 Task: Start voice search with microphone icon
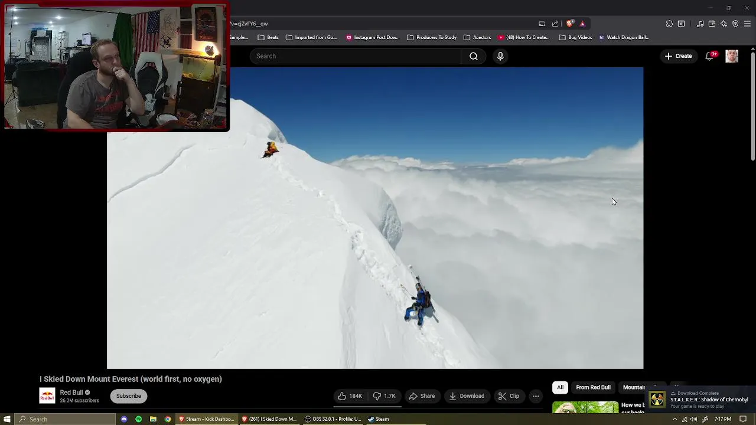point(500,56)
